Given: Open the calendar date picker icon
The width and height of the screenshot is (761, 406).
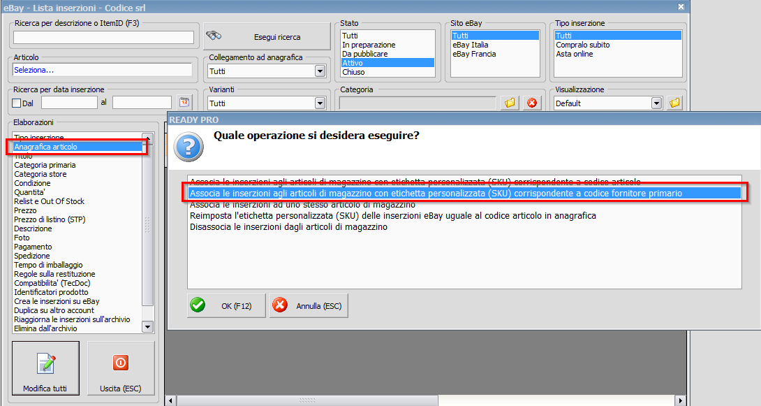Looking at the screenshot, I should click(x=184, y=102).
